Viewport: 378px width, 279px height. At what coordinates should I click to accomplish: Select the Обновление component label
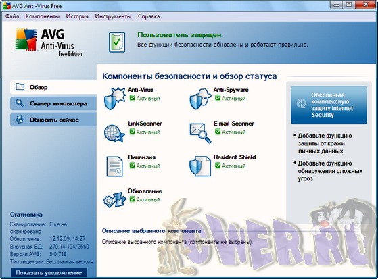click(x=145, y=191)
